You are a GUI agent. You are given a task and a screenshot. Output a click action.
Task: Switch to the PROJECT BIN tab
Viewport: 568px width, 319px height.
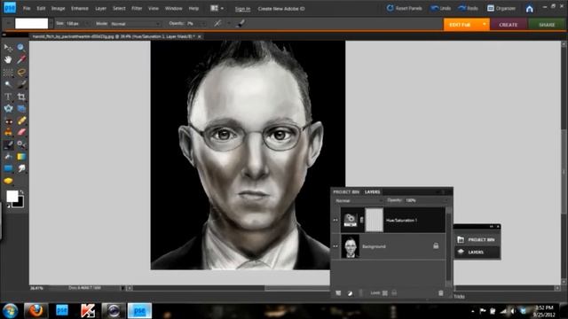[346, 191]
